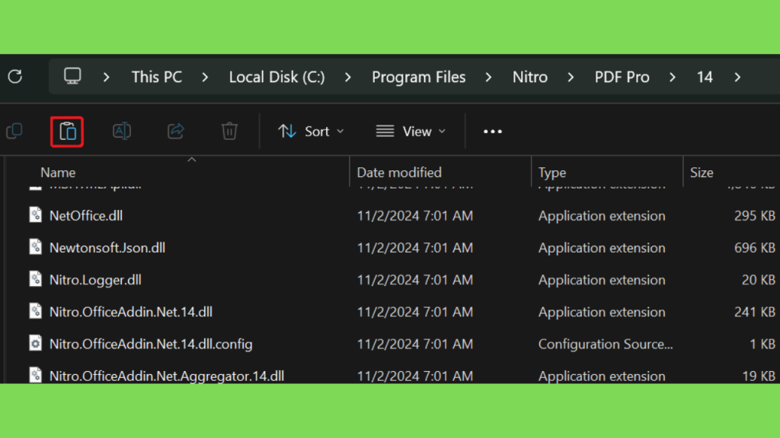Open the View dropdown menu
Screen dimensions: 780x438
411,131
